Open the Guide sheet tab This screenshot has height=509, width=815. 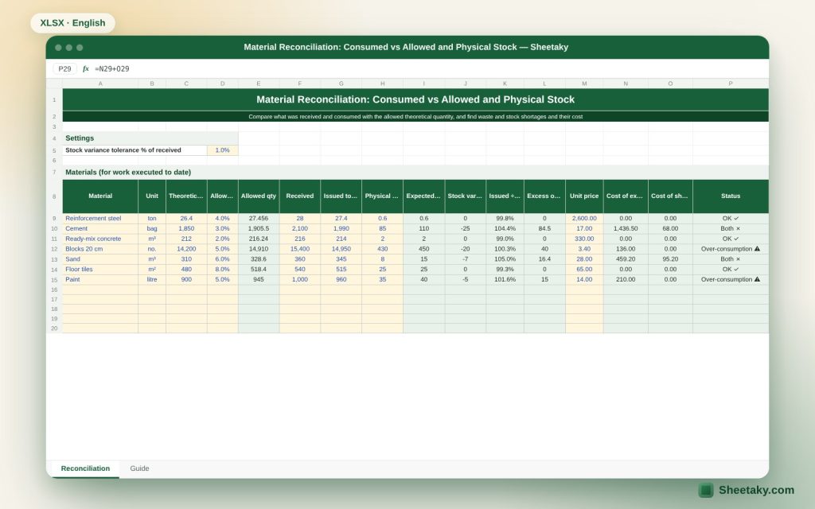click(139, 468)
